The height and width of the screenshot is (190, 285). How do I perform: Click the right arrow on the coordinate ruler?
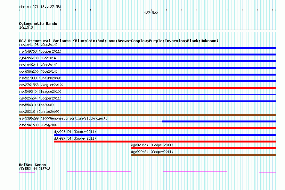275,10
